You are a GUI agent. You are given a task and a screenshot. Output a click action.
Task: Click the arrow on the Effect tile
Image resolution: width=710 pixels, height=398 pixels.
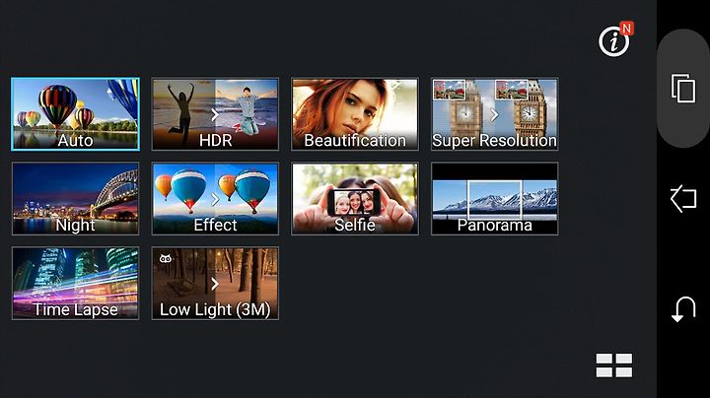tap(215, 199)
